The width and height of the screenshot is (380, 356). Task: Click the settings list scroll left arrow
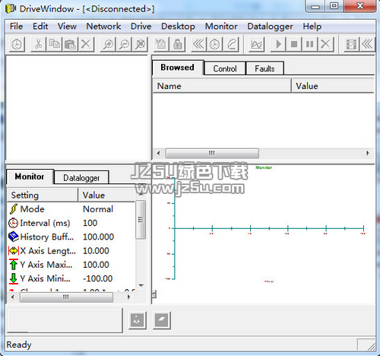(13, 297)
